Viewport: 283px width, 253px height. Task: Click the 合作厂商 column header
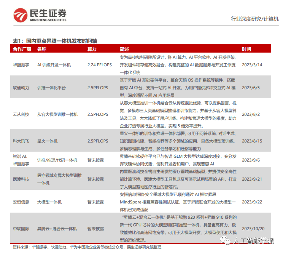point(22,49)
